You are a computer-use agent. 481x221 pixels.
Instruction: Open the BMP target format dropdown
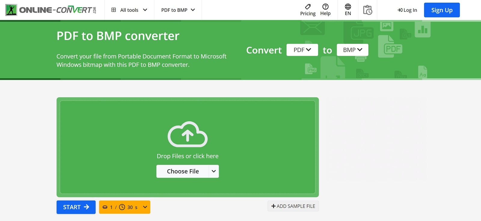pyautogui.click(x=352, y=50)
